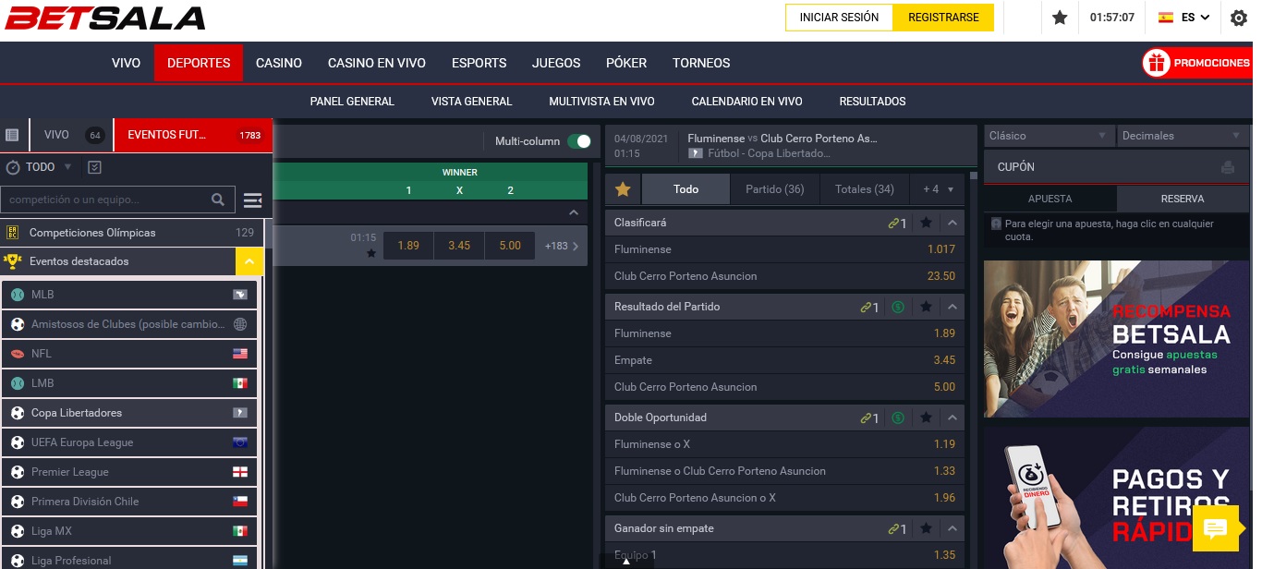
Task: Select the Partido (36) tab
Action: (x=774, y=189)
